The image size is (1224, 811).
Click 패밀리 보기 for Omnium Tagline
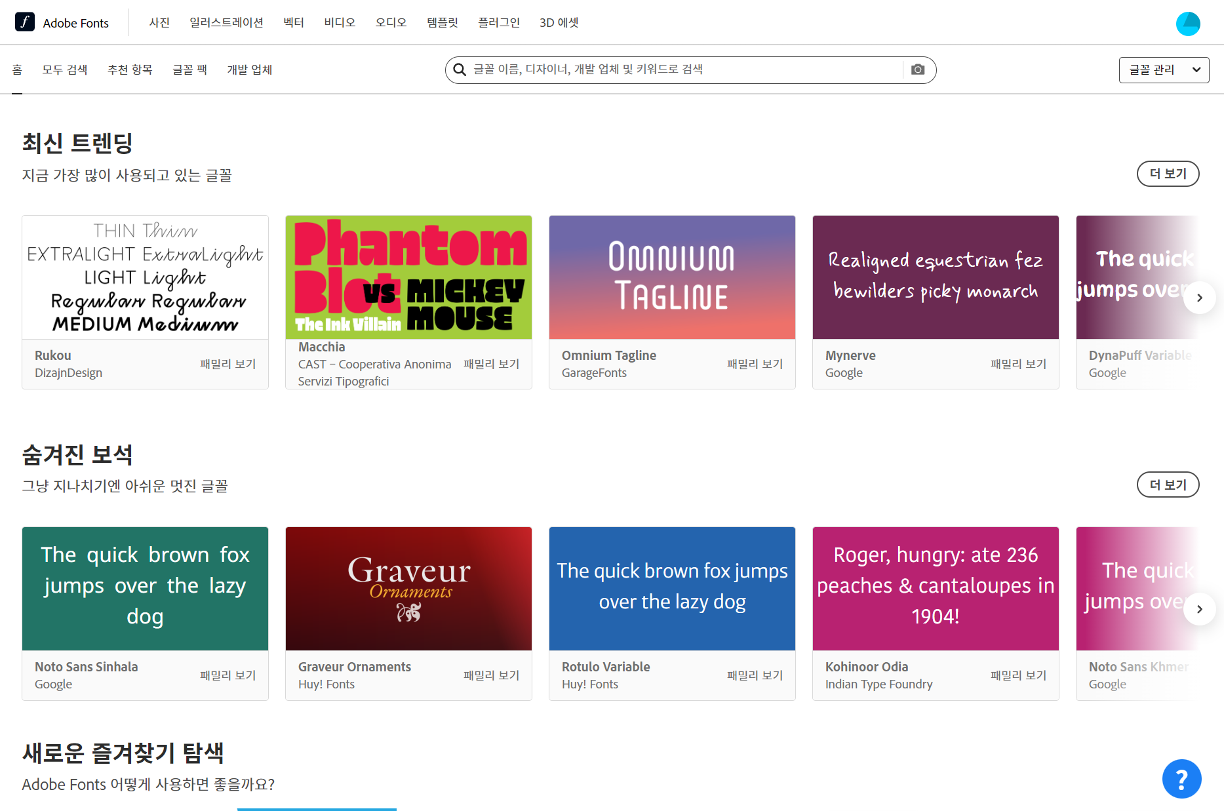pos(755,364)
